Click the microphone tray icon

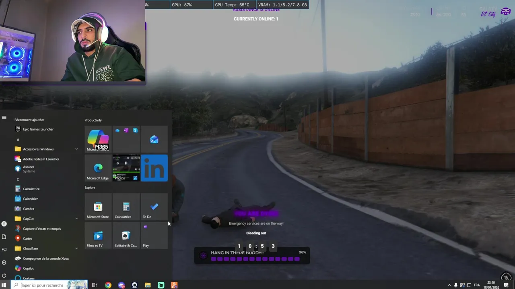pyautogui.click(x=456, y=285)
